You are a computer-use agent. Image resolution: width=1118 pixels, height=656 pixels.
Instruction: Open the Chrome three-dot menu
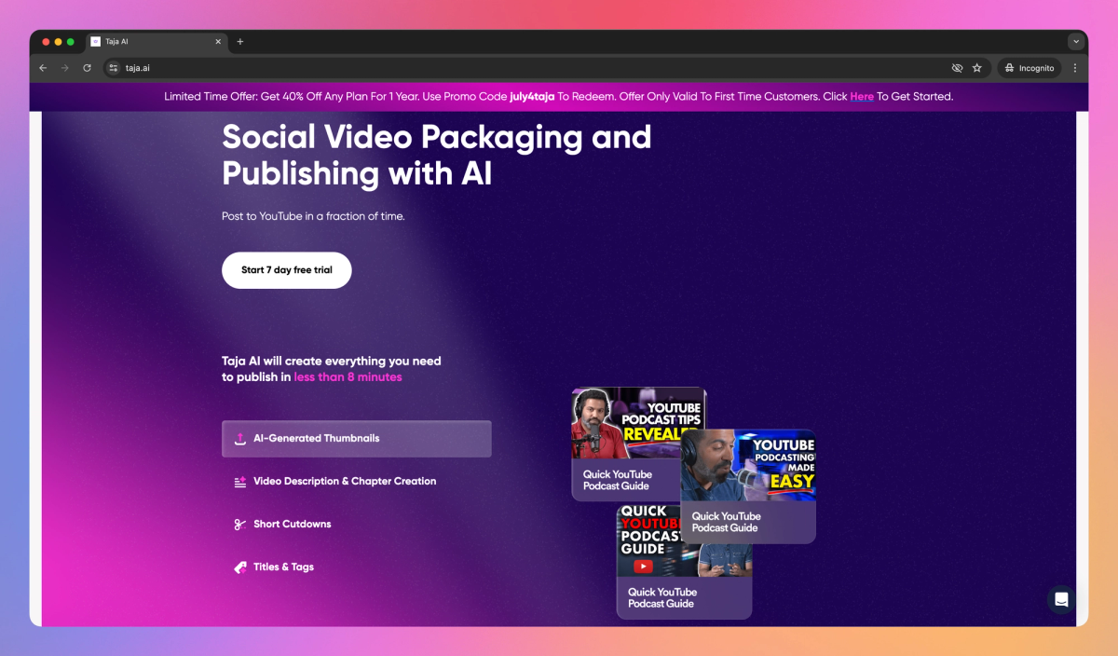[1075, 68]
